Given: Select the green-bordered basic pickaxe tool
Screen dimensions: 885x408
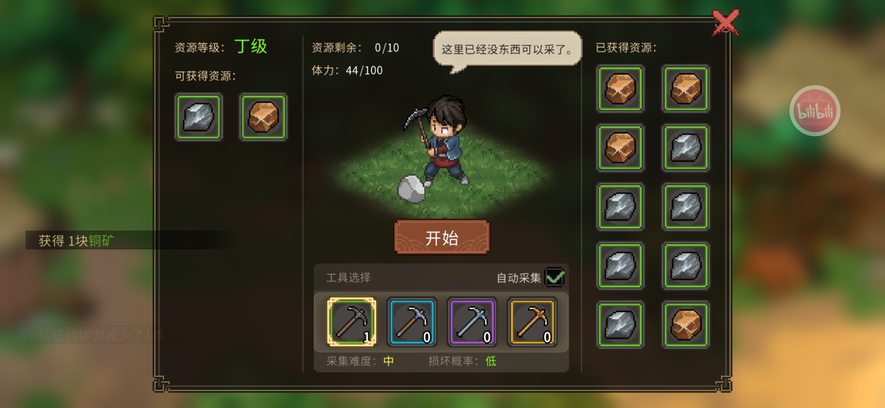Looking at the screenshot, I should pos(351,322).
